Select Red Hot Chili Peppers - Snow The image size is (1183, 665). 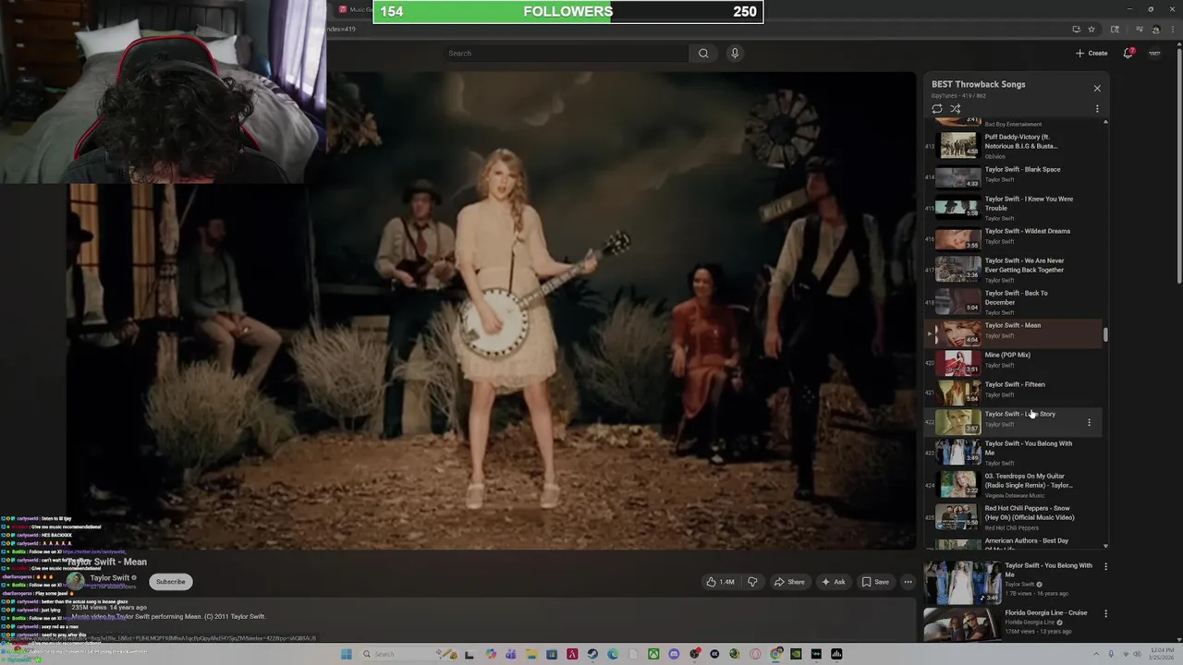click(x=1014, y=517)
